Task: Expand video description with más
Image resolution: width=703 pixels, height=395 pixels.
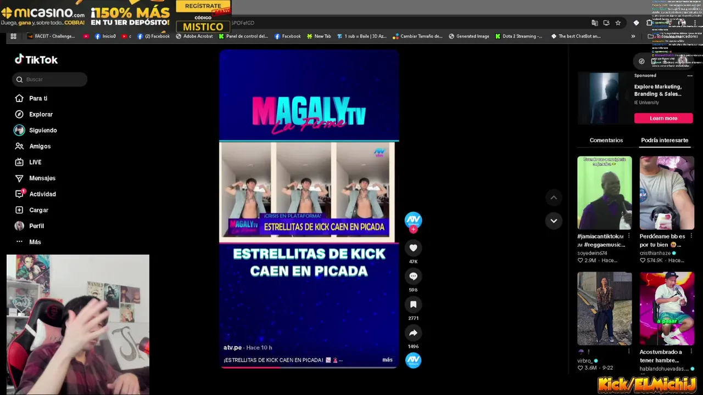Action: point(387,360)
